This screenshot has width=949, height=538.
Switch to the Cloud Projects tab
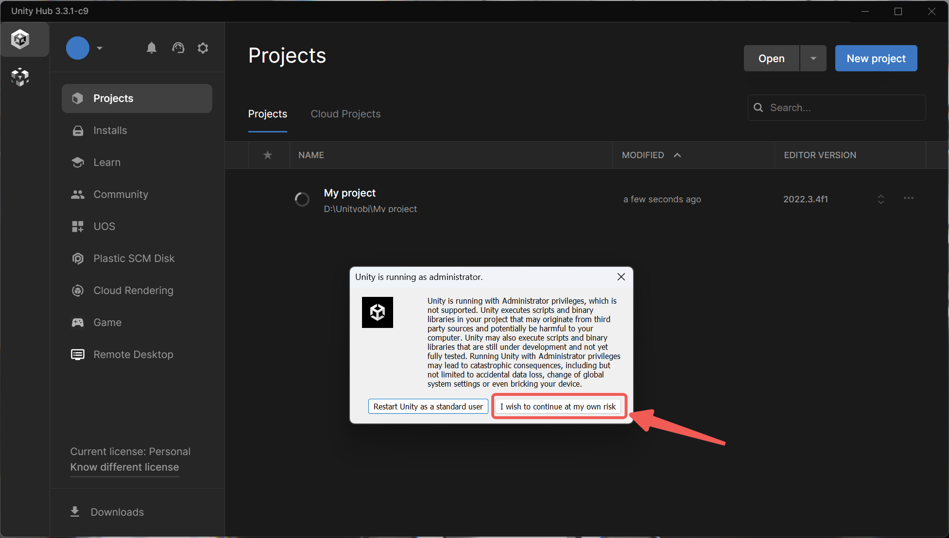(x=345, y=114)
